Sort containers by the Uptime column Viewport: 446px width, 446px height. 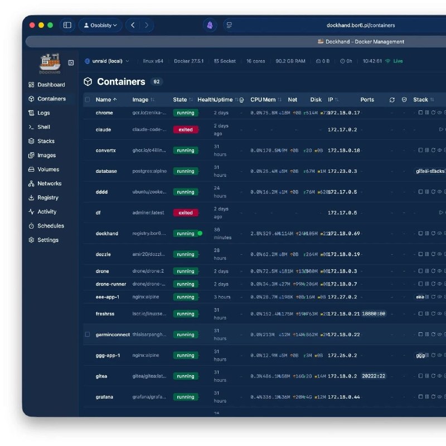[226, 100]
